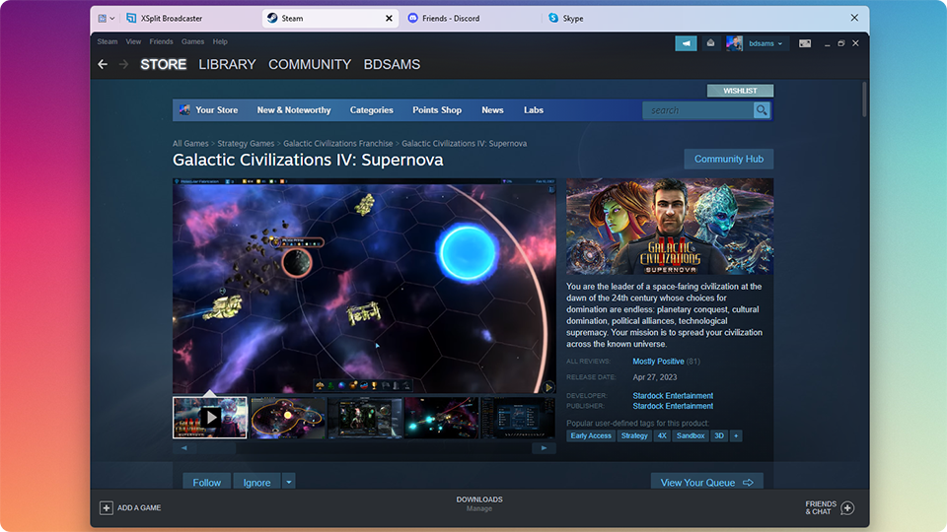Select the Early Access tag
The image size is (947, 532).
coord(591,435)
